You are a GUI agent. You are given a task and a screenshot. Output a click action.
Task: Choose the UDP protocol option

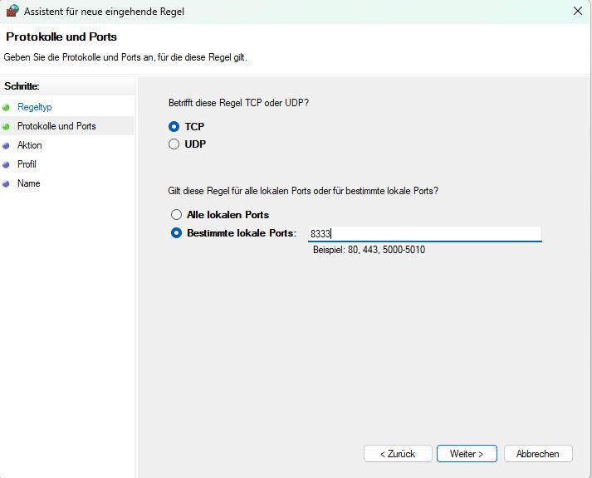tap(174, 144)
